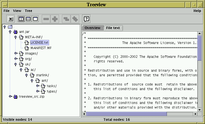Collapse the uk/ tree node

(x=16, y=64)
